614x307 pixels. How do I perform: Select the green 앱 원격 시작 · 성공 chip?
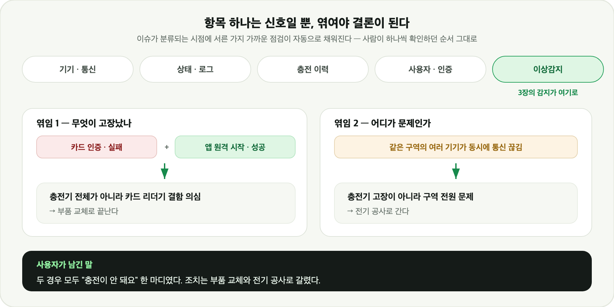(x=235, y=147)
